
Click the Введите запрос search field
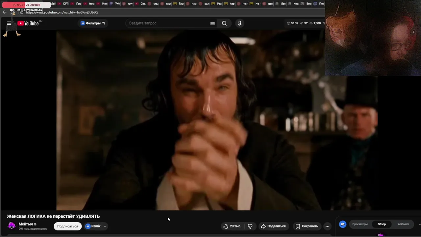coord(168,23)
